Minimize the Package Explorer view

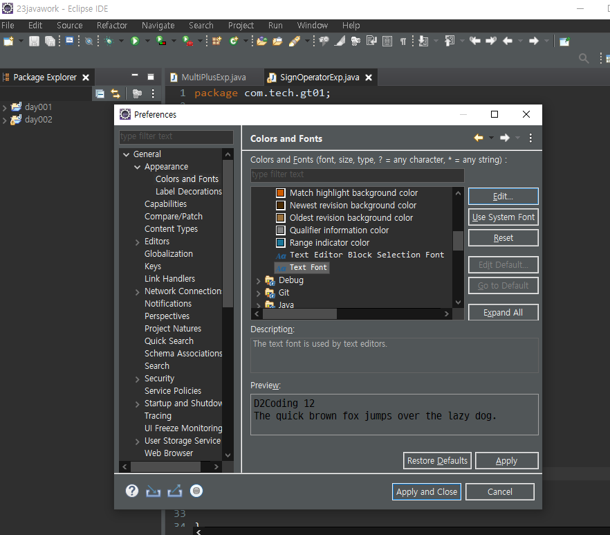coord(135,75)
